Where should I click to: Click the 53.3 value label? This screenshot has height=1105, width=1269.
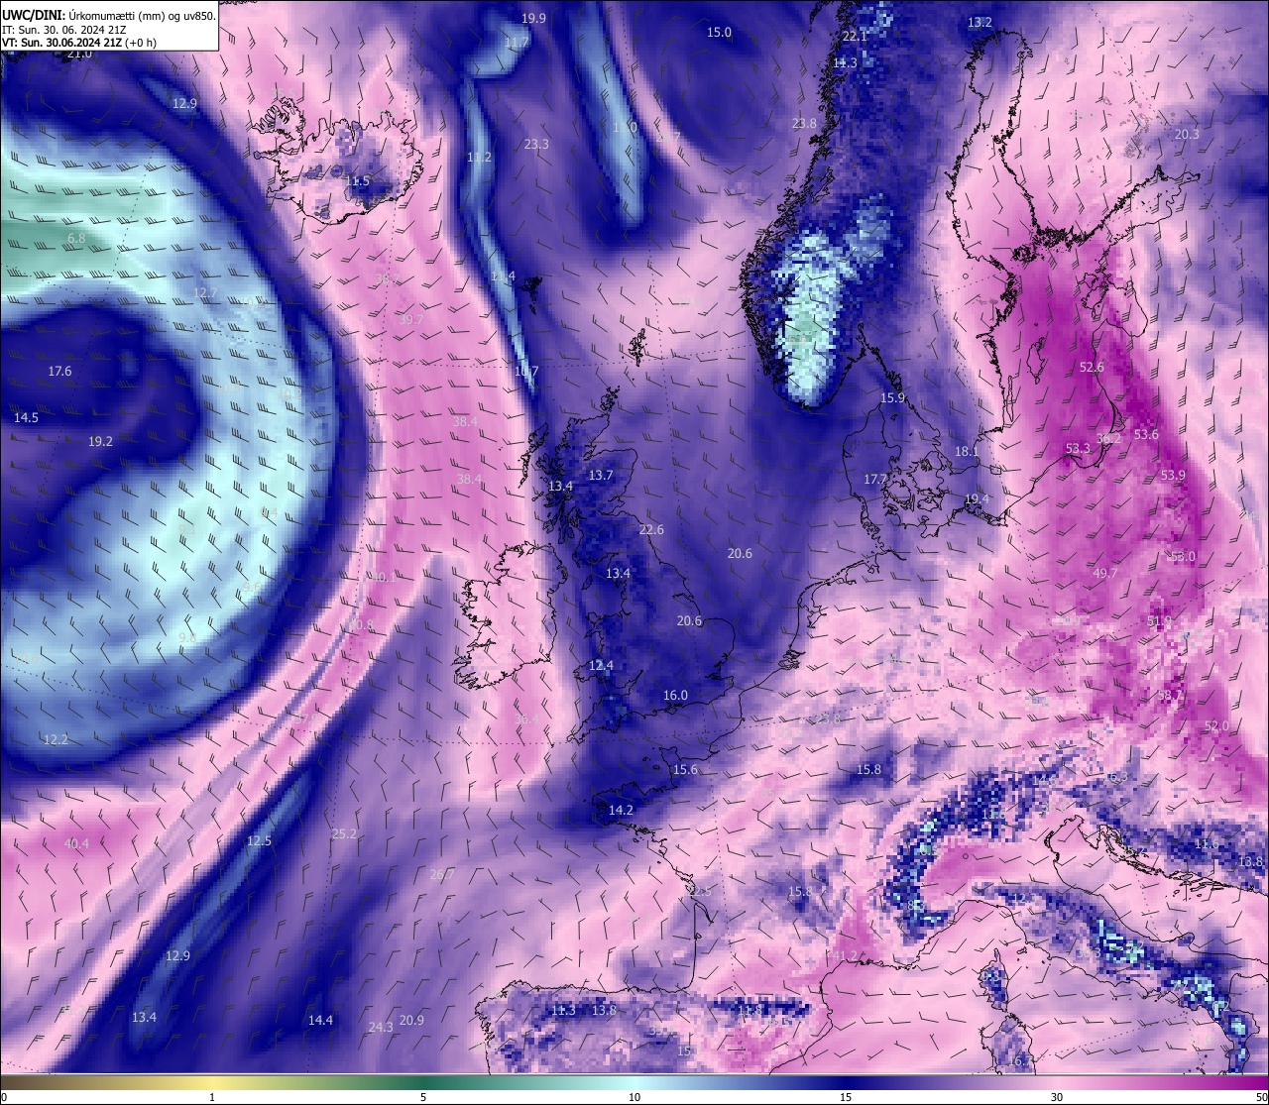click(x=1078, y=449)
